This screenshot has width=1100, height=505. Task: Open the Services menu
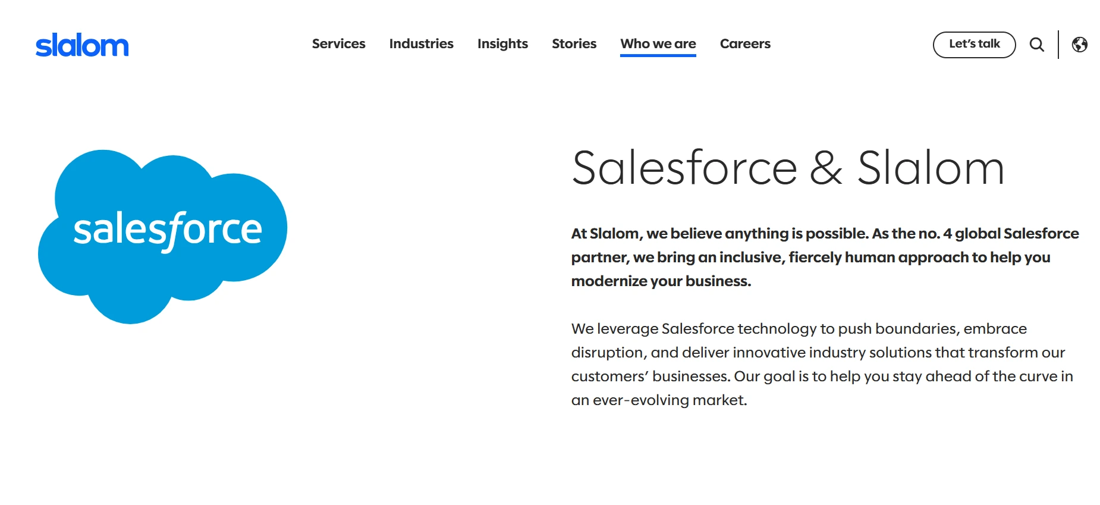coord(338,44)
